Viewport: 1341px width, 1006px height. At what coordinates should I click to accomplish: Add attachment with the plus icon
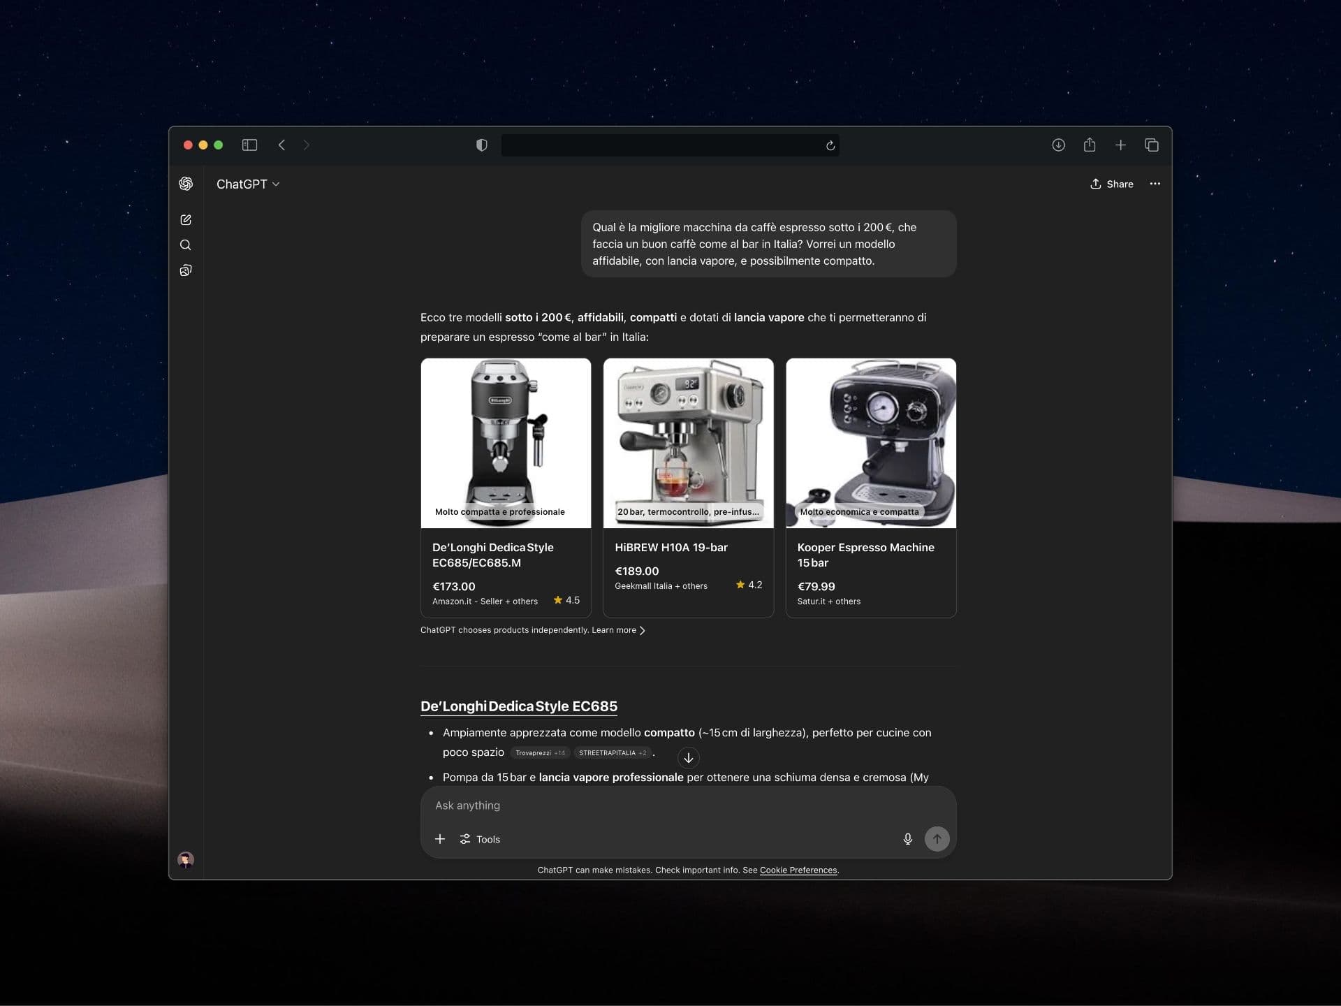click(440, 839)
